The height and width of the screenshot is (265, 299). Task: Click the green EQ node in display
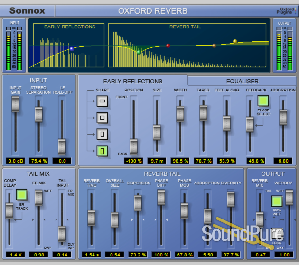[x=139, y=52]
